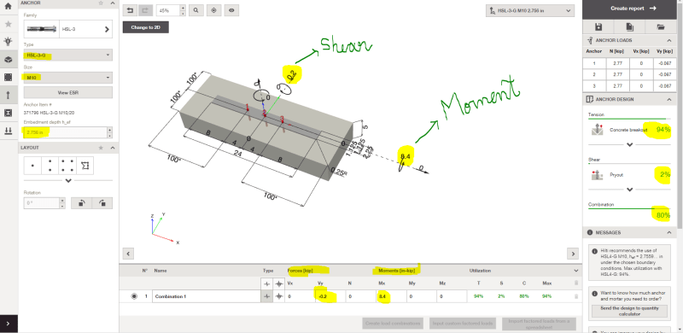Click the Vy force field of Combination 1
This screenshot has width=683, height=333.
tap(330, 296)
